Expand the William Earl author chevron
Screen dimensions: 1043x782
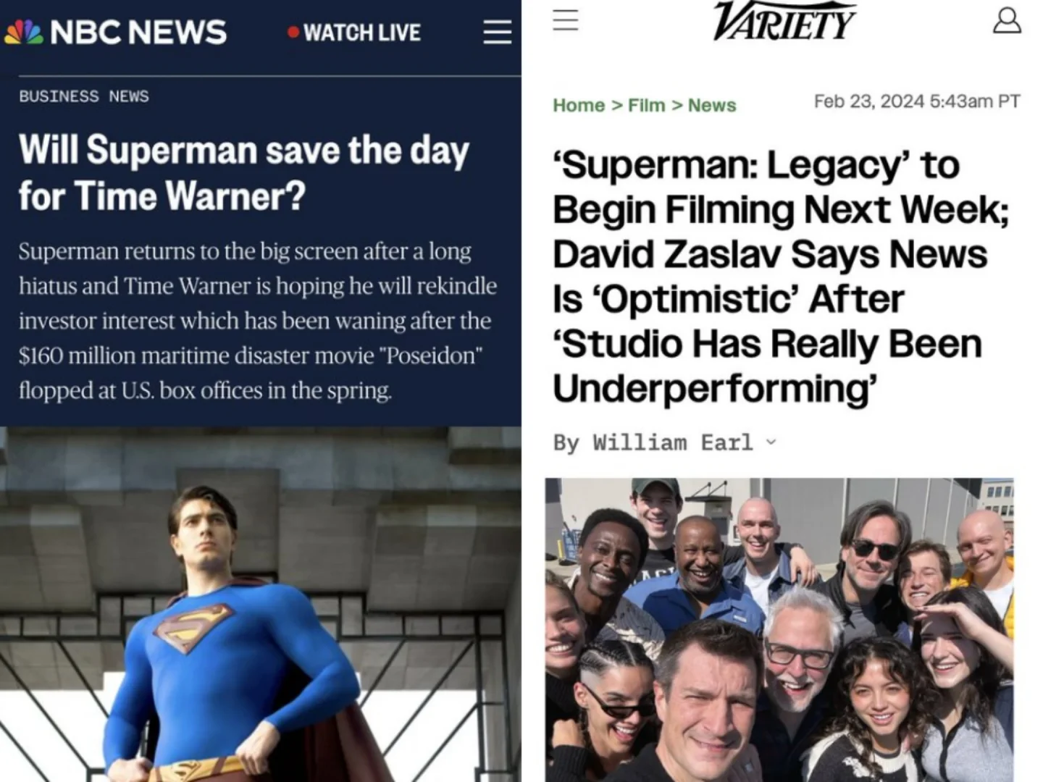coord(771,442)
